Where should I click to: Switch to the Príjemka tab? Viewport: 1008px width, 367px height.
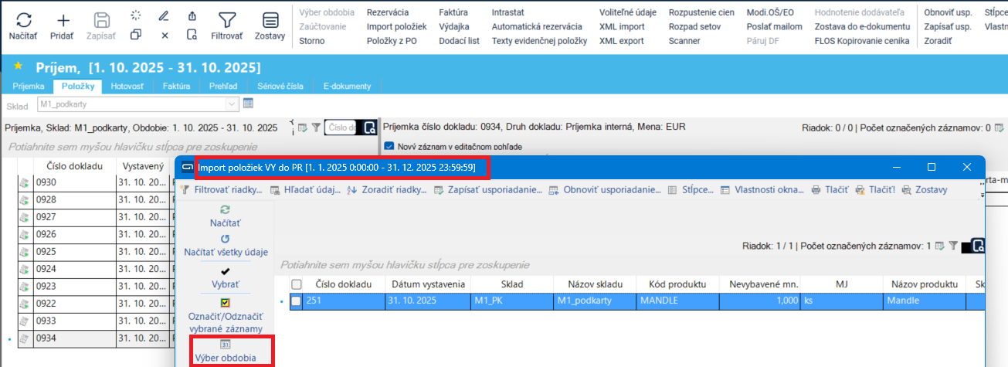[28, 86]
